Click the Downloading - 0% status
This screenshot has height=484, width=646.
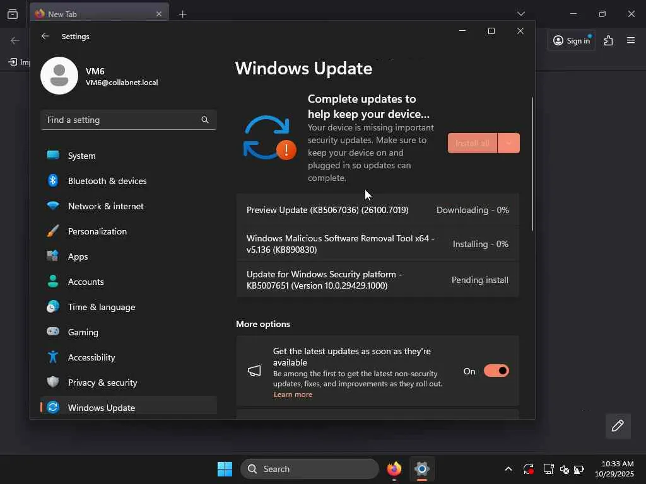click(473, 210)
